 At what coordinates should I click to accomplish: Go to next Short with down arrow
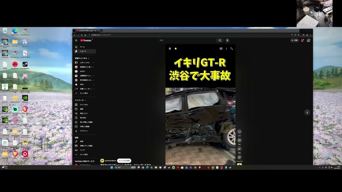click(x=307, y=112)
